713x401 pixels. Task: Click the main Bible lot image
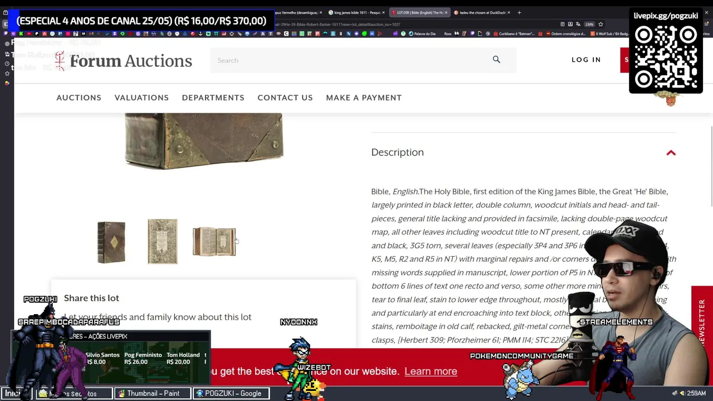click(x=204, y=141)
